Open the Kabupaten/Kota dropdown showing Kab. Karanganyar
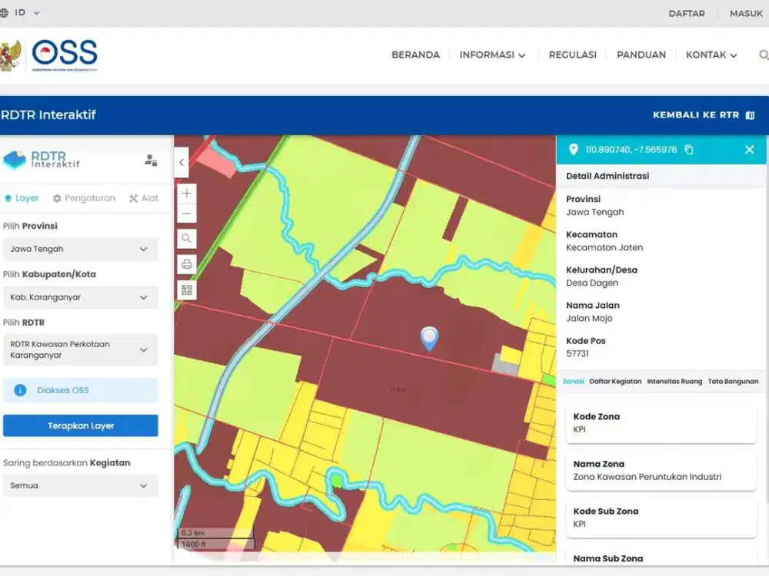Image resolution: width=769 pixels, height=576 pixels. 80,297
